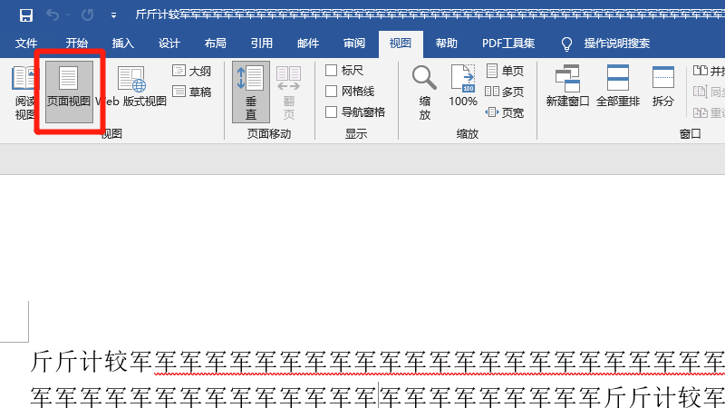Choose 多页 multiple pages view
Viewport: 725px width, 408px height.
pos(505,92)
